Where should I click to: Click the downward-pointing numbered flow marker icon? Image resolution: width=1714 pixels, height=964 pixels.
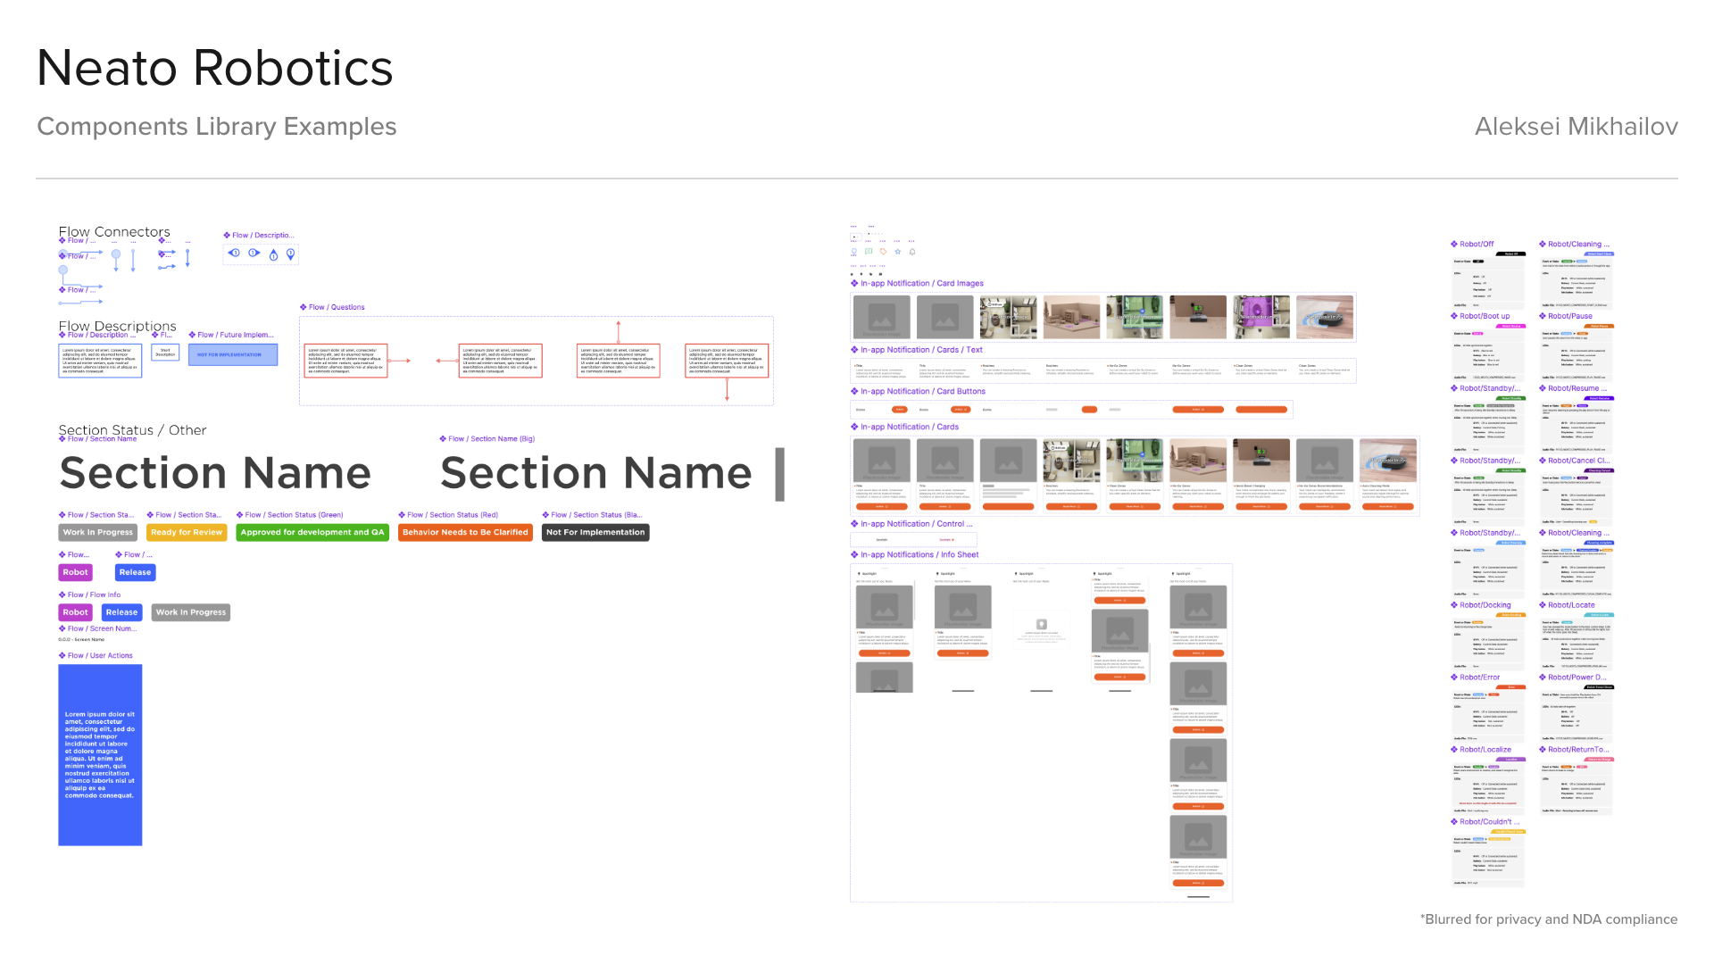point(289,254)
